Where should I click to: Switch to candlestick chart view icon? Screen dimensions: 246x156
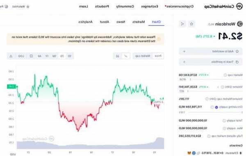(117, 56)
